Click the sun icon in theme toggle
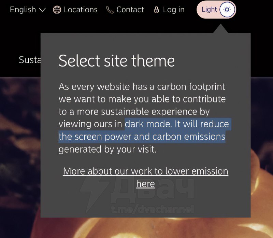 click(x=226, y=10)
